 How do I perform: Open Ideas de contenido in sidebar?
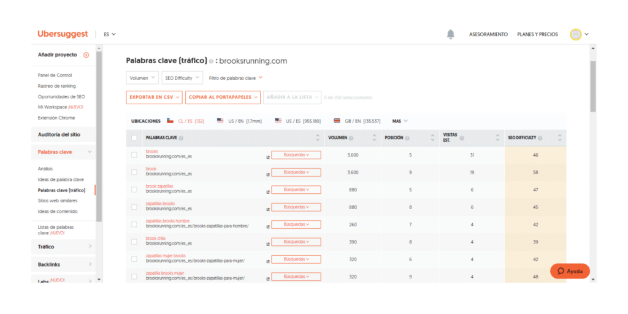point(58,211)
